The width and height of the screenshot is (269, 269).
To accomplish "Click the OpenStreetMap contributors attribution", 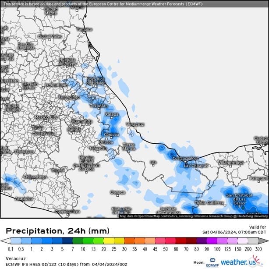I will tap(194, 216).
